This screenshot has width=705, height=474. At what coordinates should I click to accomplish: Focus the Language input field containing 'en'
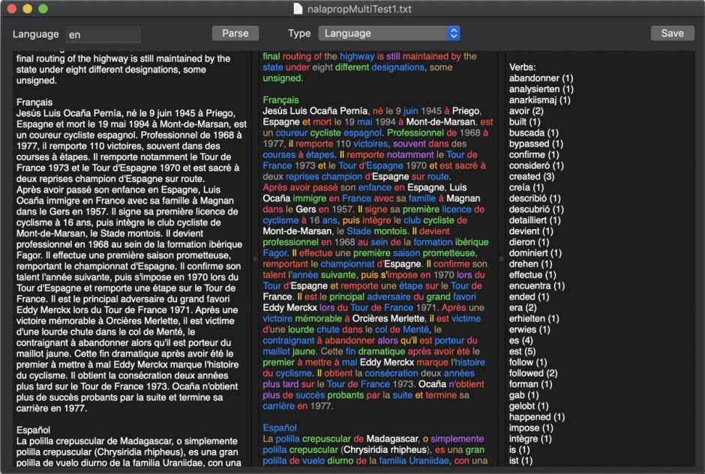(103, 34)
